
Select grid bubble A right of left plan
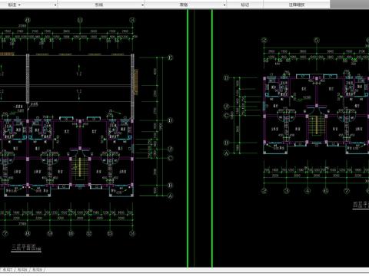click(x=171, y=196)
